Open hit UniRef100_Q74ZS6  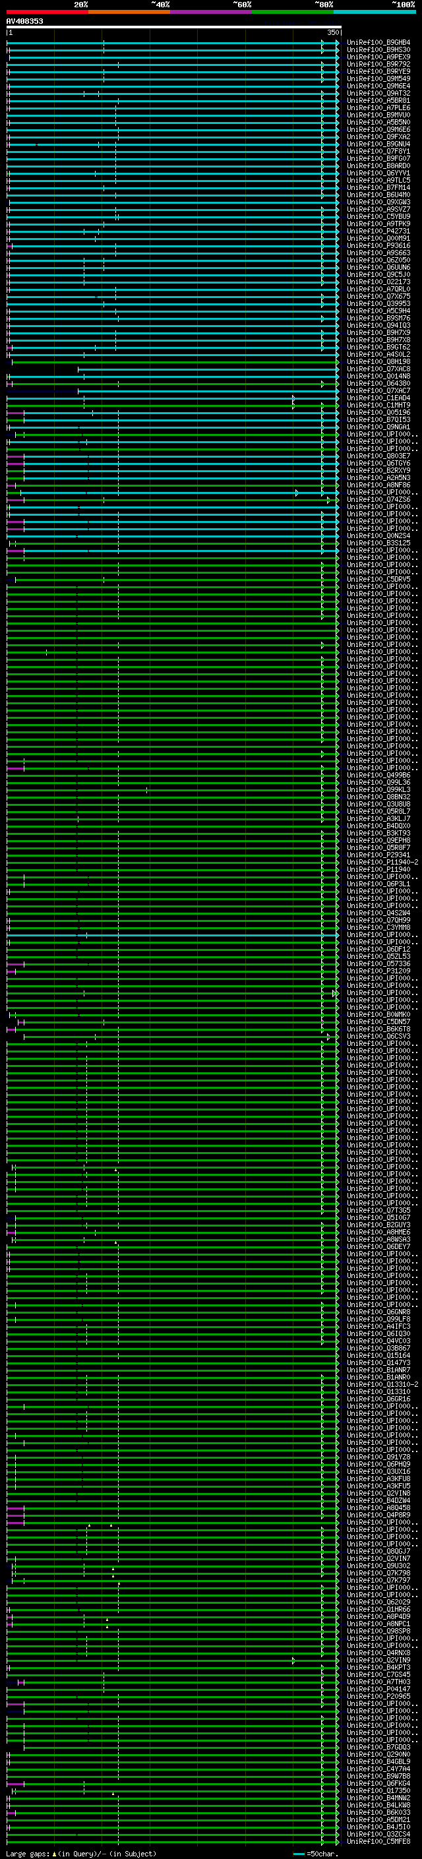click(x=378, y=499)
